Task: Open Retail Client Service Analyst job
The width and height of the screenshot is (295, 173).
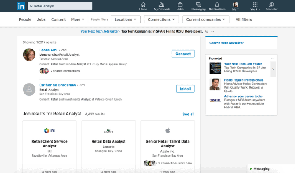Action: (50, 143)
